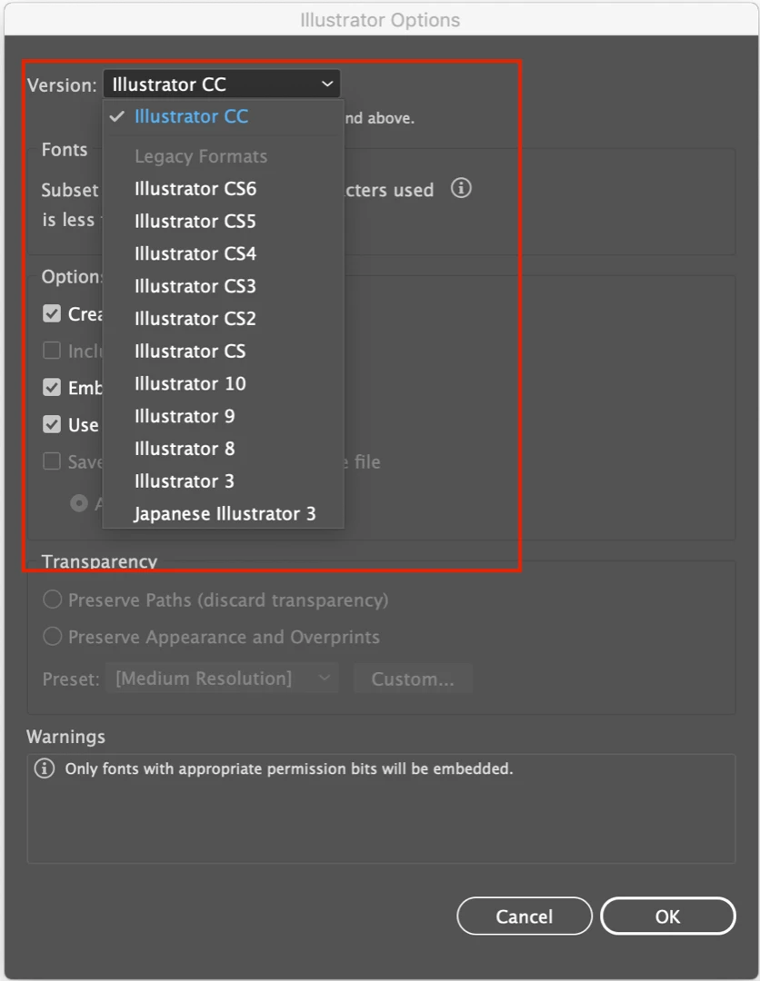Screen dimensions: 760x981
Task: Open the Version dropdown showing Illustrator CC
Action: (222, 84)
